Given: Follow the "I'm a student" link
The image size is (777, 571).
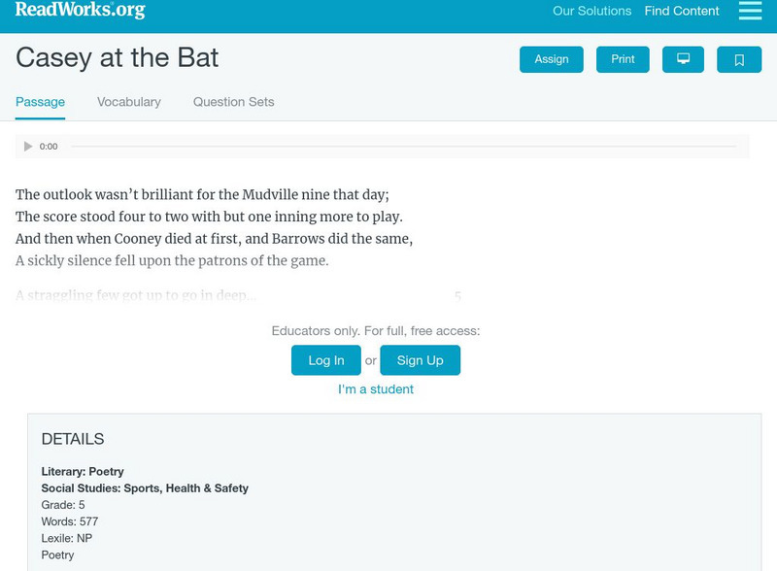Looking at the screenshot, I should 376,389.
